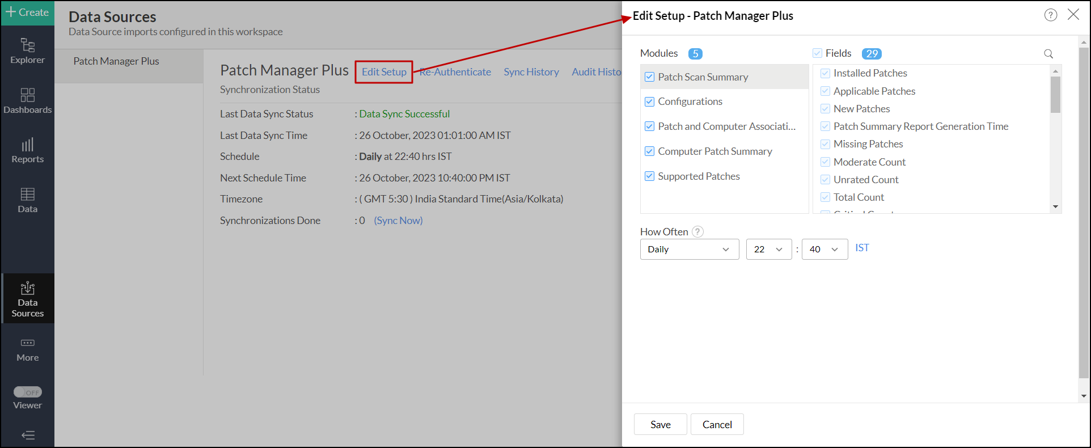Screen dimensions: 1091x448
Task: Click the Fields search magnifier icon
Action: (1048, 54)
